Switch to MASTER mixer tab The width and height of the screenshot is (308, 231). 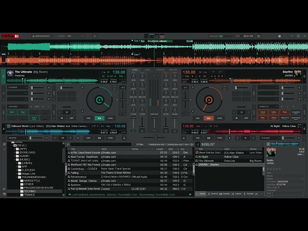point(173,70)
